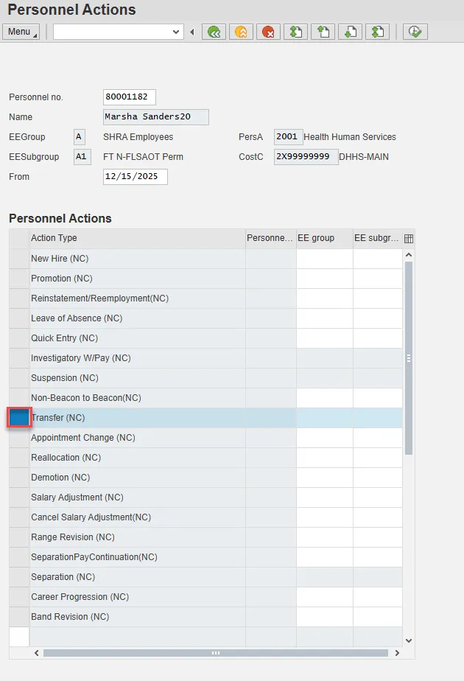Click the EE group column header
This screenshot has height=681, width=464.
tap(324, 238)
